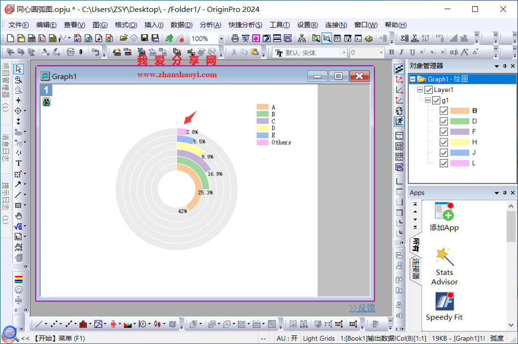Collapse the Layer1 tree node

420,90
